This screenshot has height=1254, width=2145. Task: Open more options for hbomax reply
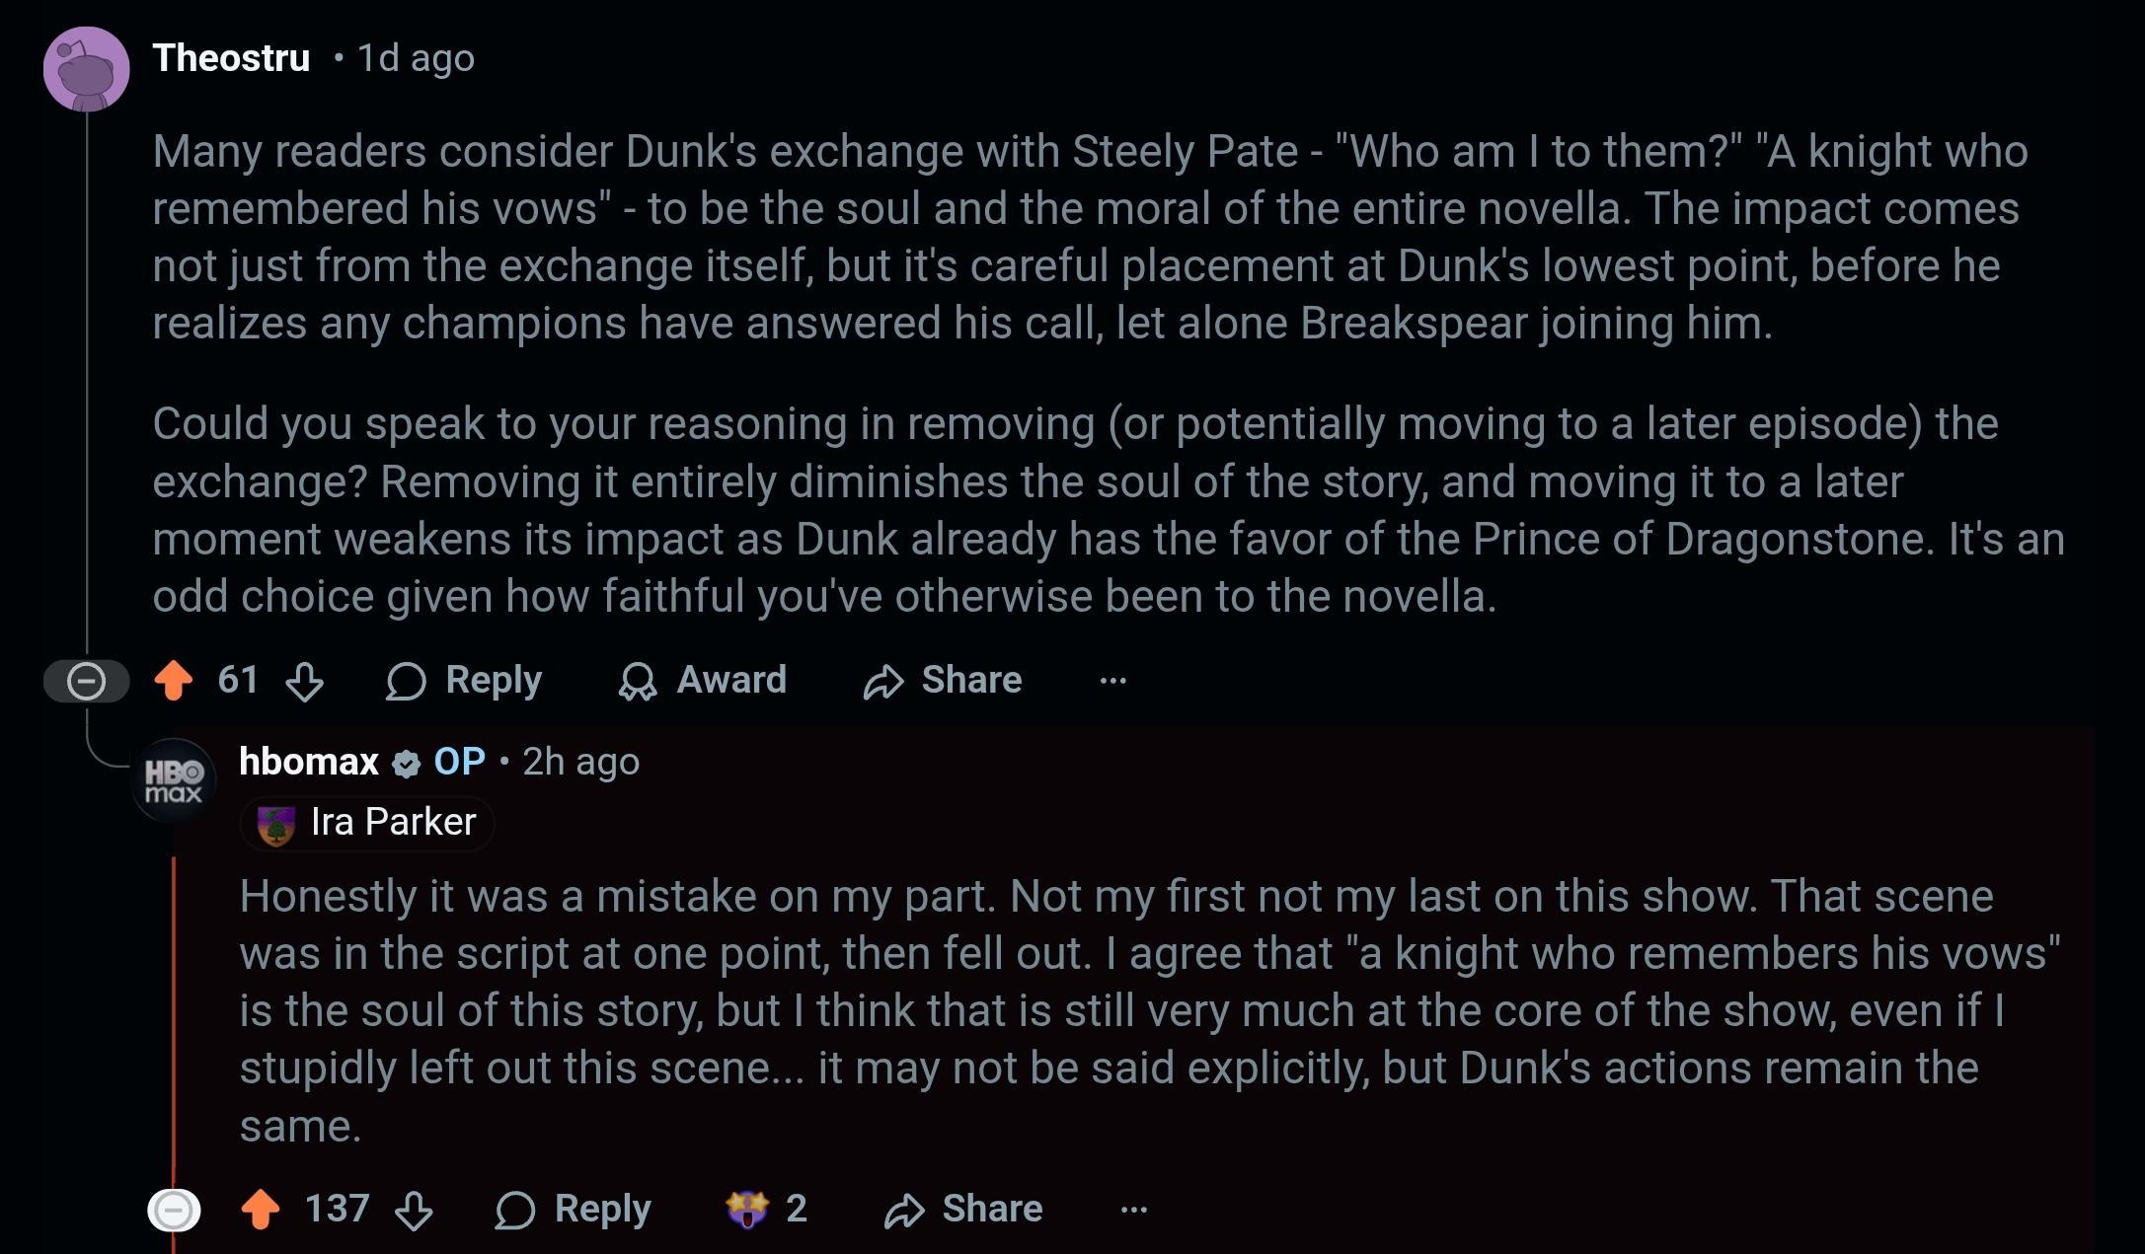tap(1133, 1210)
